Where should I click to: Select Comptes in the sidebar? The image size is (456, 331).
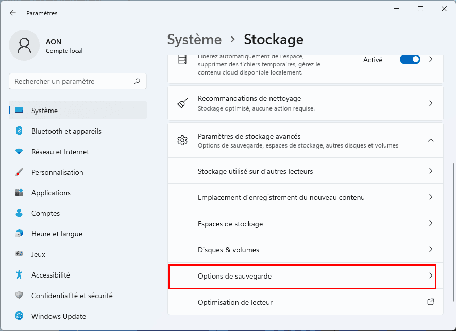tap(45, 213)
